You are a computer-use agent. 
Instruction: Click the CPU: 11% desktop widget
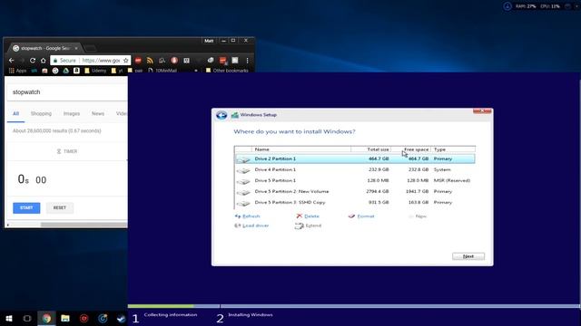550,6
